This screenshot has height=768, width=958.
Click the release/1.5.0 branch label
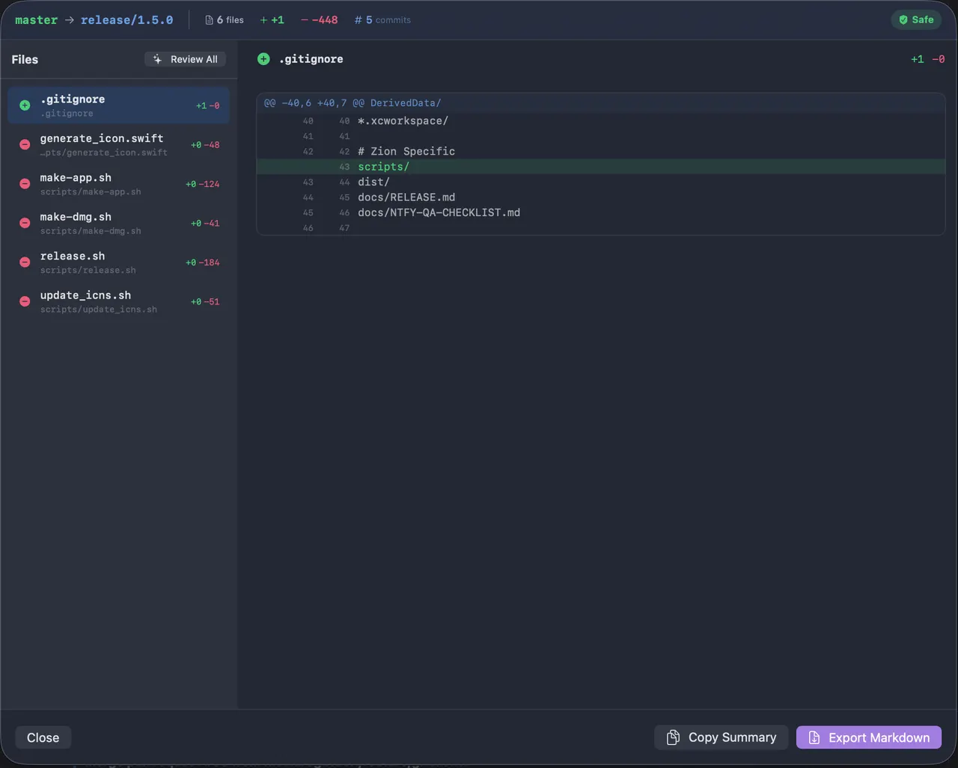[126, 20]
